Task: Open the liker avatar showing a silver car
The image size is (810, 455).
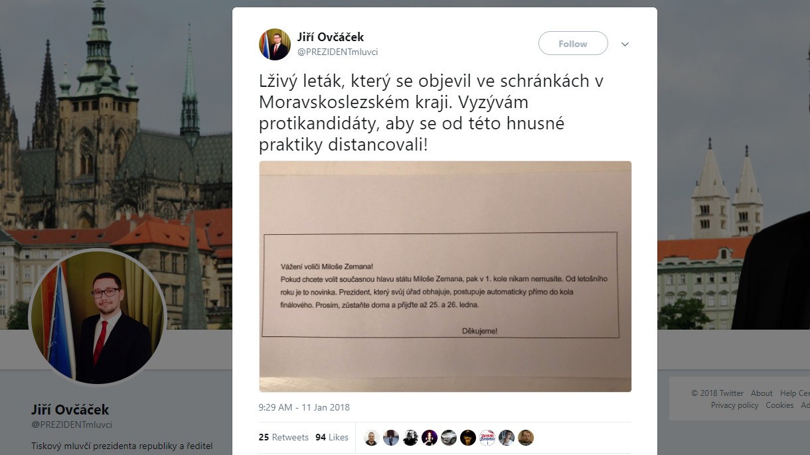Action: [x=449, y=438]
